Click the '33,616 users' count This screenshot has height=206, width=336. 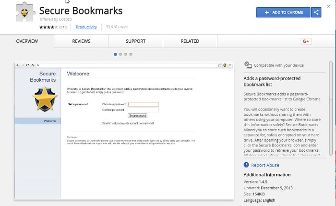(x=116, y=27)
